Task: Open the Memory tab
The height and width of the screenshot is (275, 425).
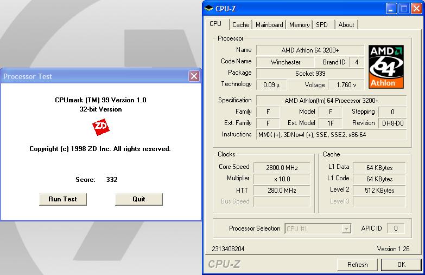Action: point(299,25)
